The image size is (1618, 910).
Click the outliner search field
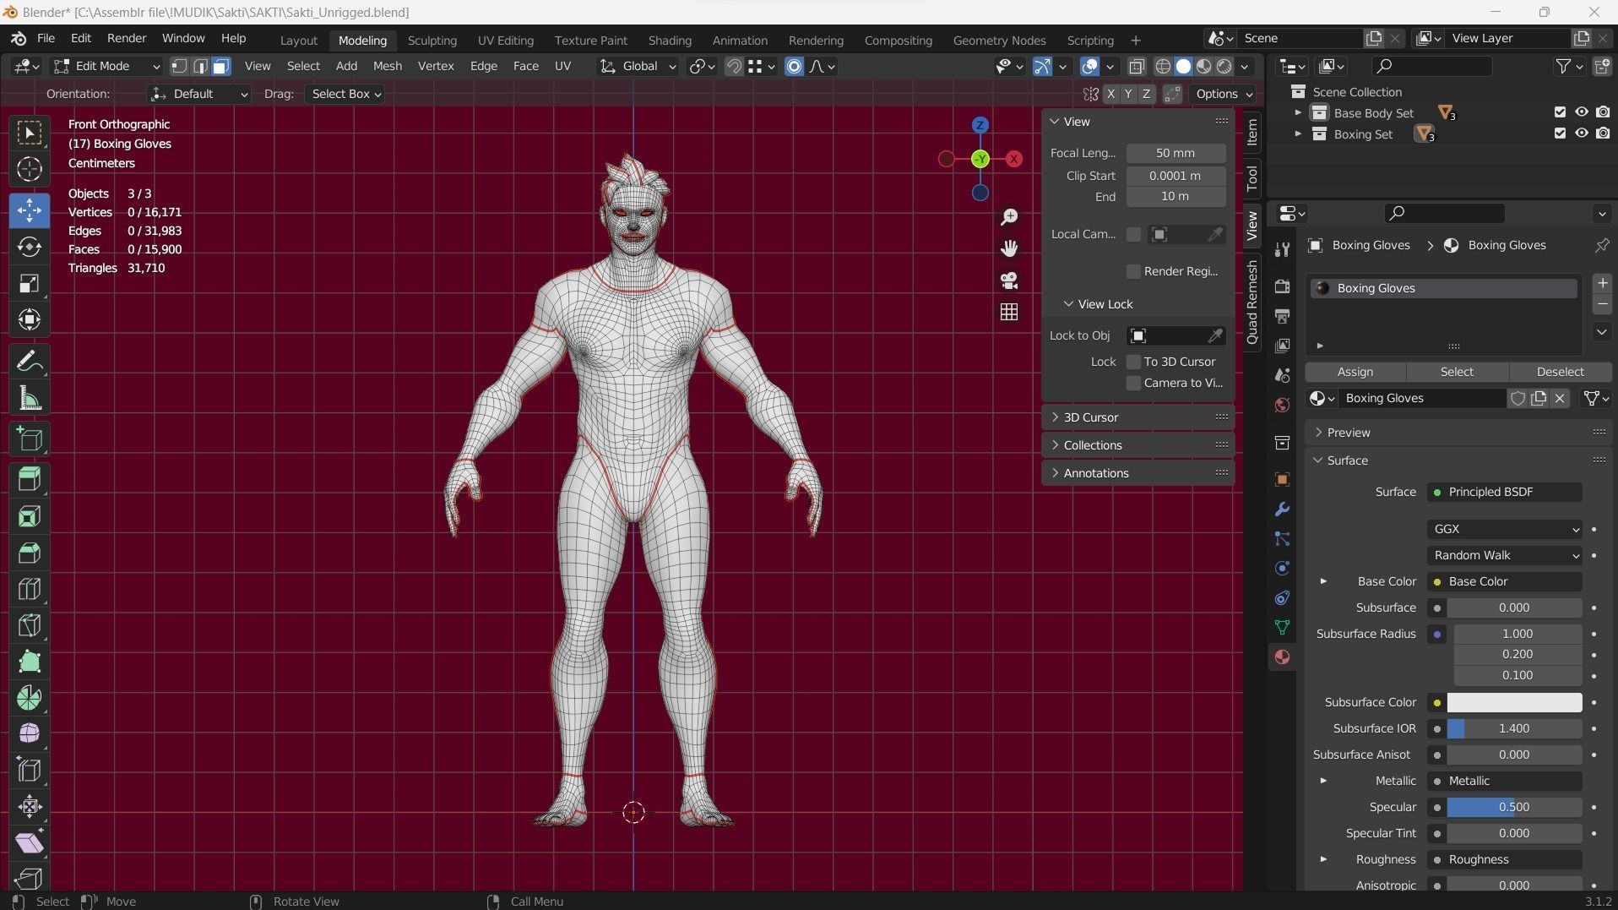pyautogui.click(x=1431, y=66)
